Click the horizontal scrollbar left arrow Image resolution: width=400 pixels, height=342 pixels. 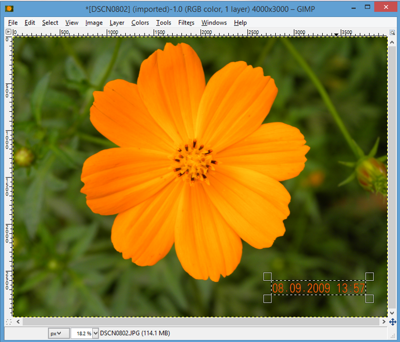coord(18,322)
